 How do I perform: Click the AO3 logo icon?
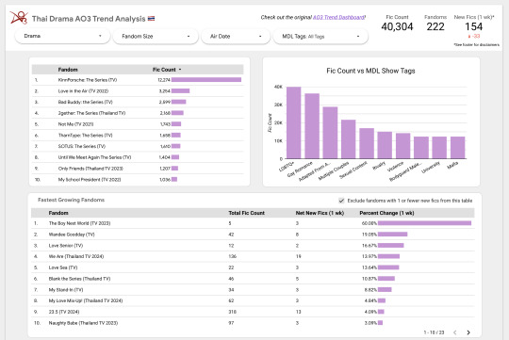coord(19,18)
